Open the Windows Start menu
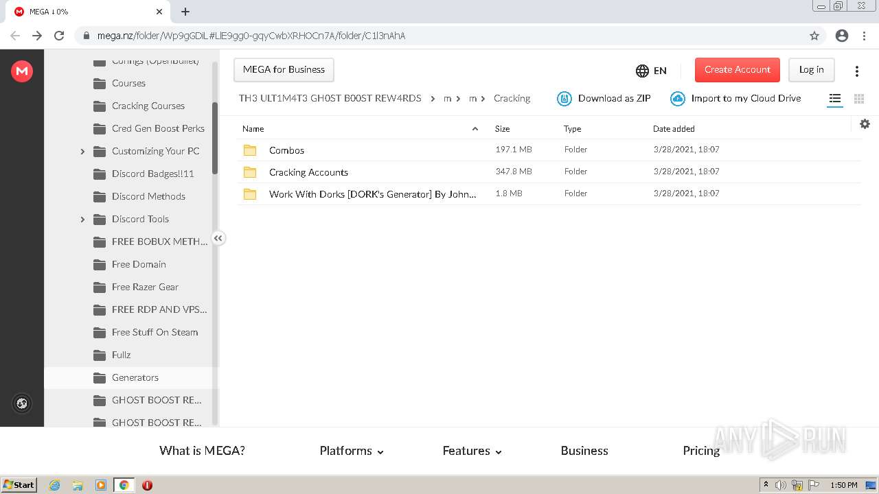 tap(19, 485)
